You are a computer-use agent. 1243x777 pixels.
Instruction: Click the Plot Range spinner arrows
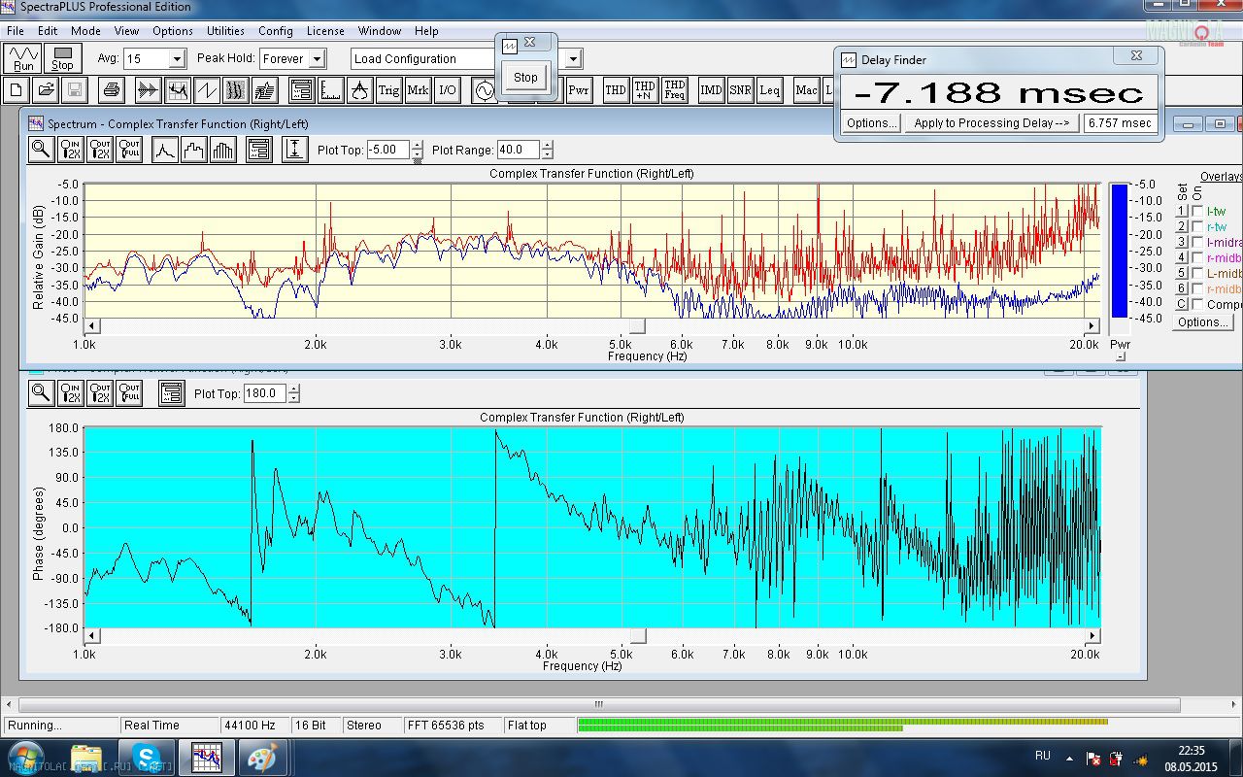click(x=547, y=151)
